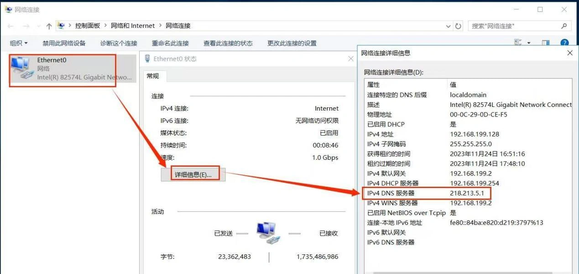This screenshot has width=579, height=274.
Task: Toggle the preview pane icon
Action: click(546, 43)
